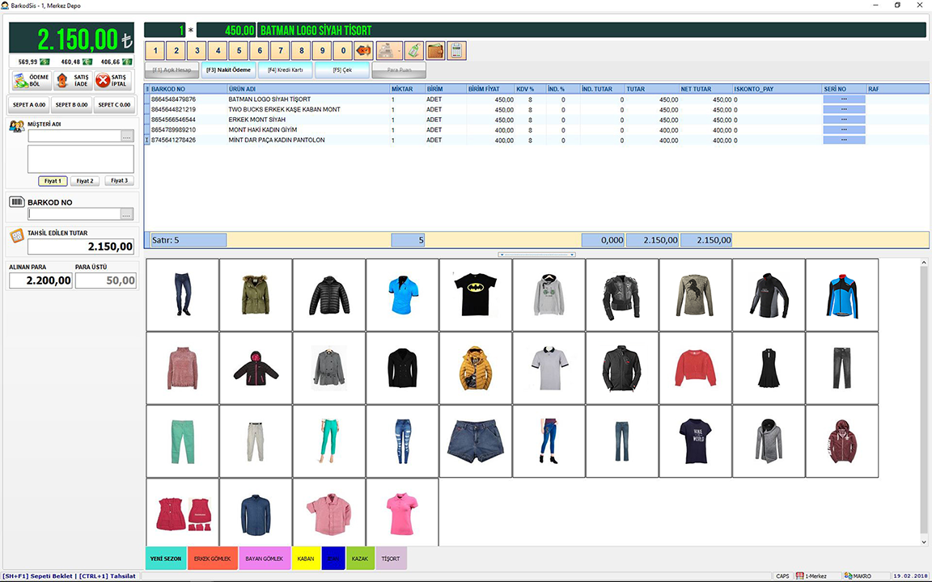Select yellow puffer jacket thumbnail
Screen dimensions: 932x582
pos(476,369)
